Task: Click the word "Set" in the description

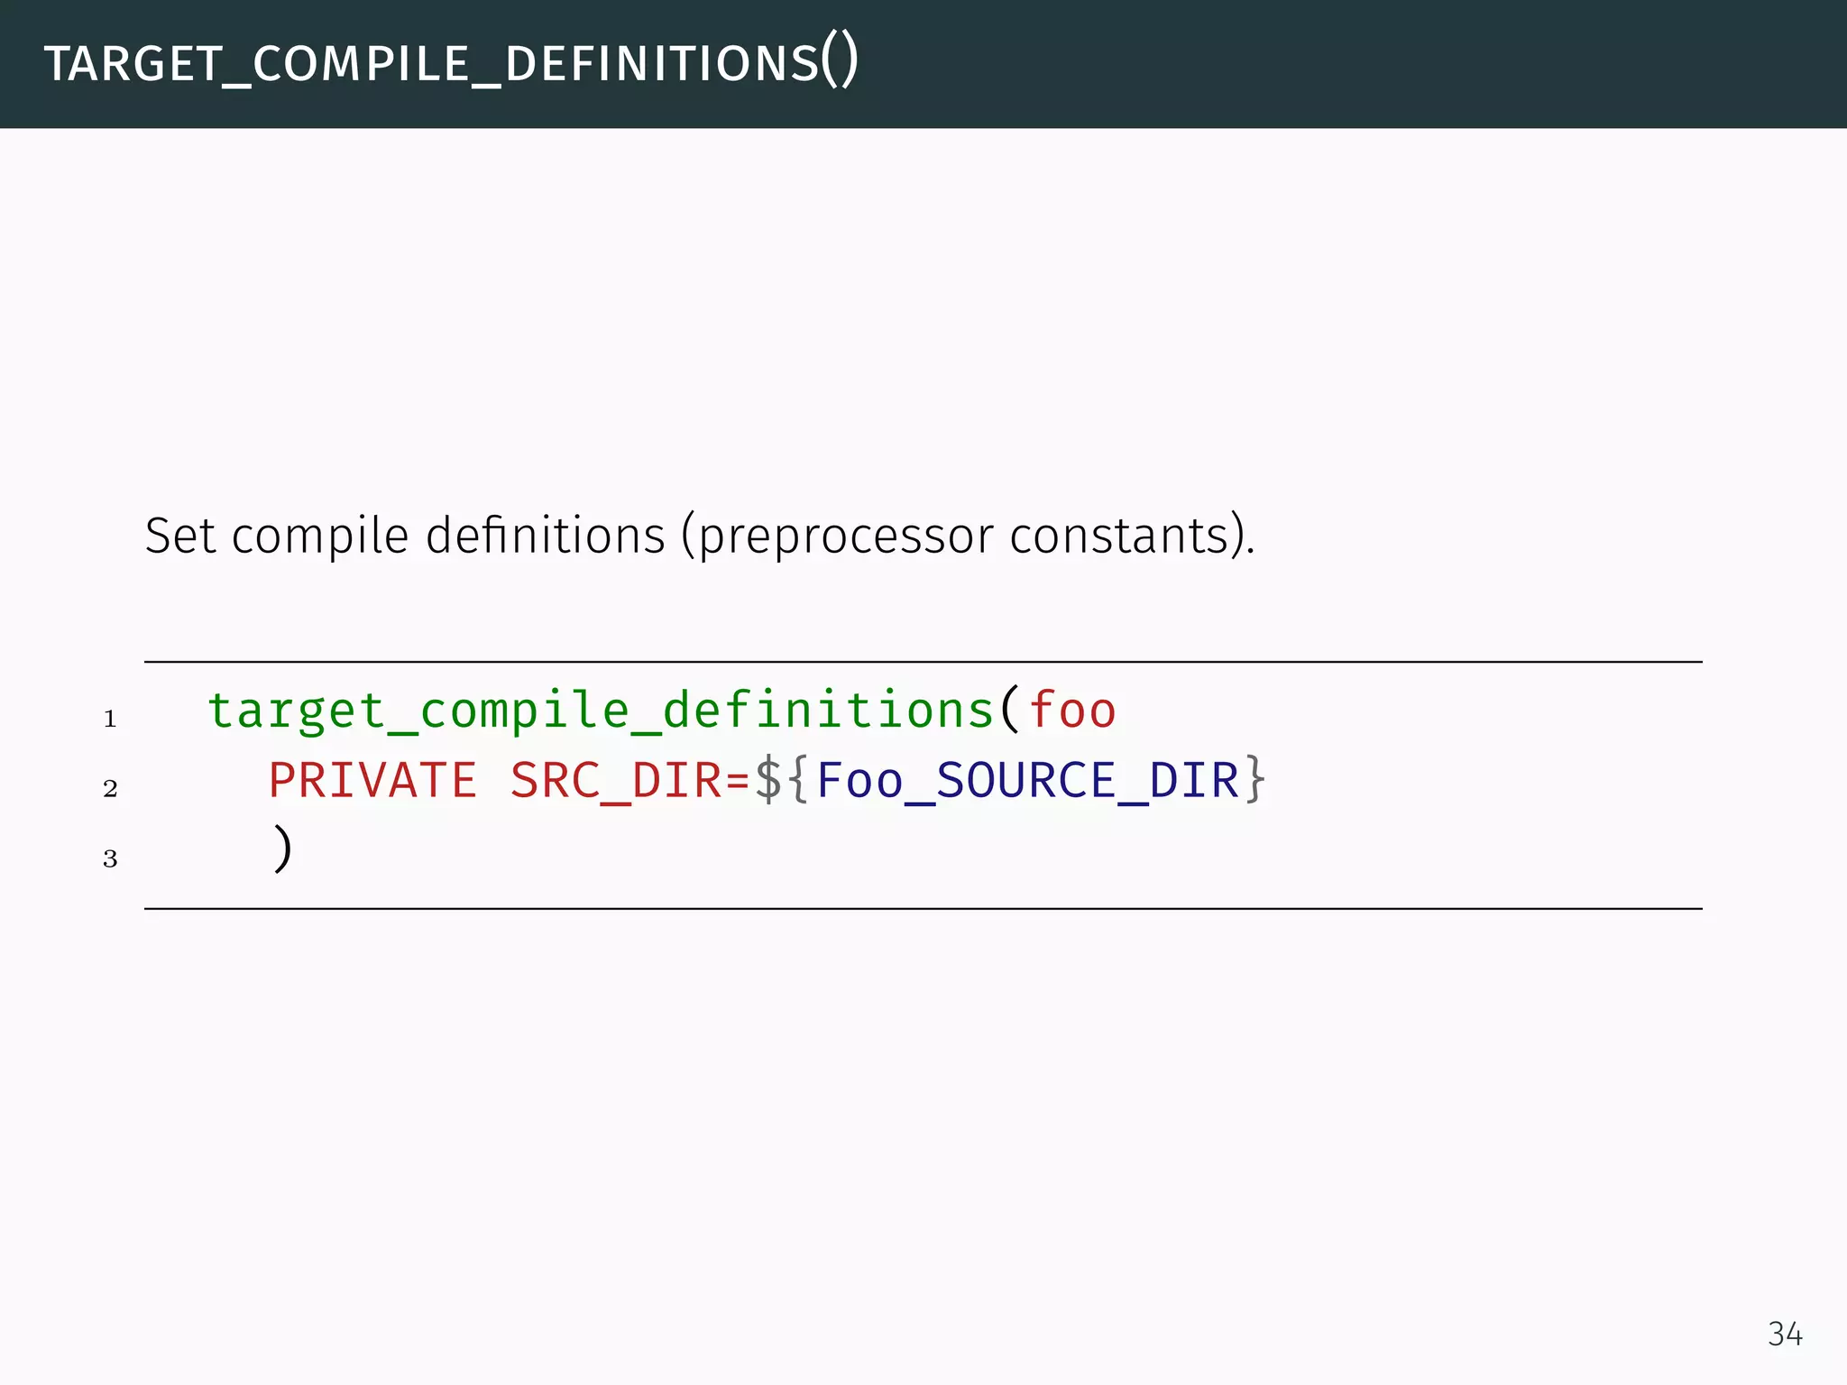Action: [x=179, y=536]
